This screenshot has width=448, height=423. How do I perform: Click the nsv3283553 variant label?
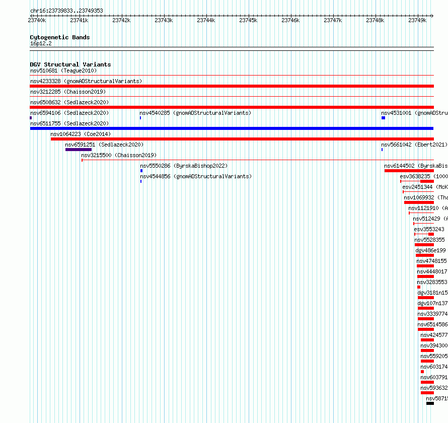[432, 282]
